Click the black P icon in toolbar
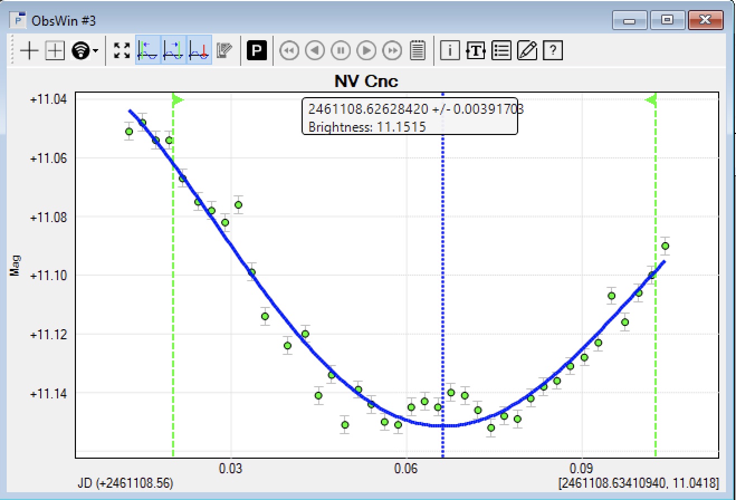The image size is (736, 500). tap(256, 51)
